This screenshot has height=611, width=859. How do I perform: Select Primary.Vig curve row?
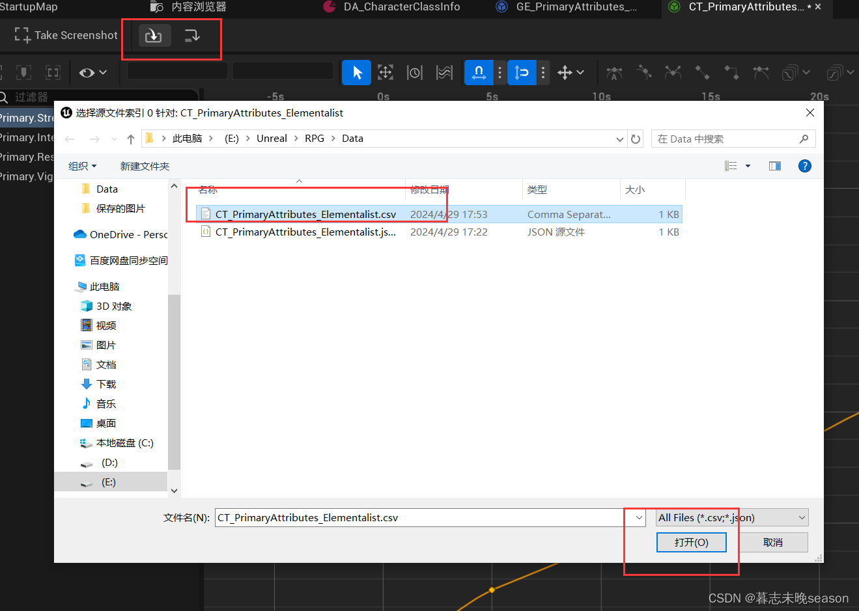[27, 176]
